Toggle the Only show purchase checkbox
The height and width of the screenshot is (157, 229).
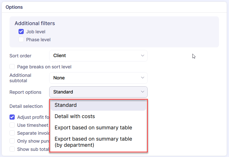(12, 141)
